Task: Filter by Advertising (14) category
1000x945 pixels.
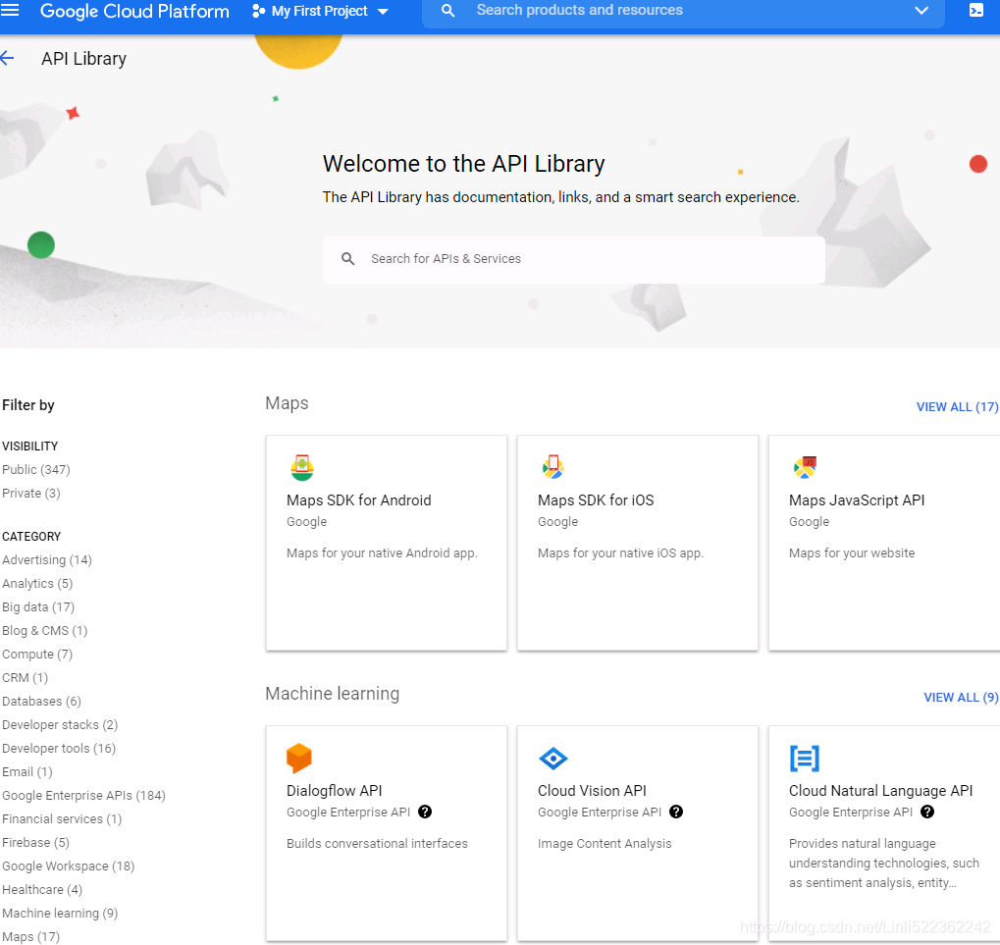Action: click(47, 560)
